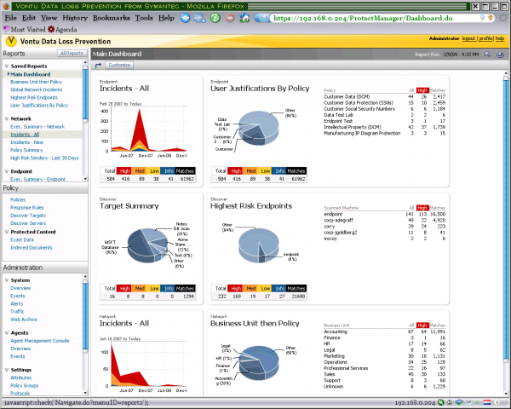Open Policy Groups settings link

pyautogui.click(x=25, y=385)
